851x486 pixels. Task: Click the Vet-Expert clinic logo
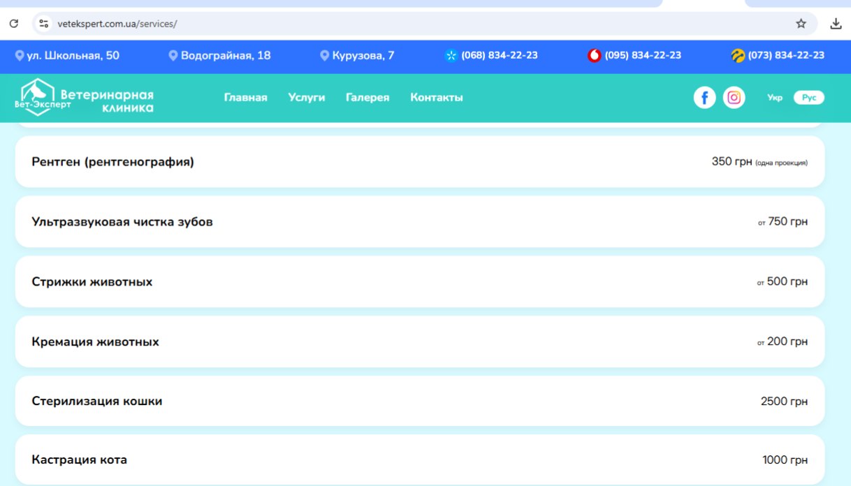click(x=84, y=97)
